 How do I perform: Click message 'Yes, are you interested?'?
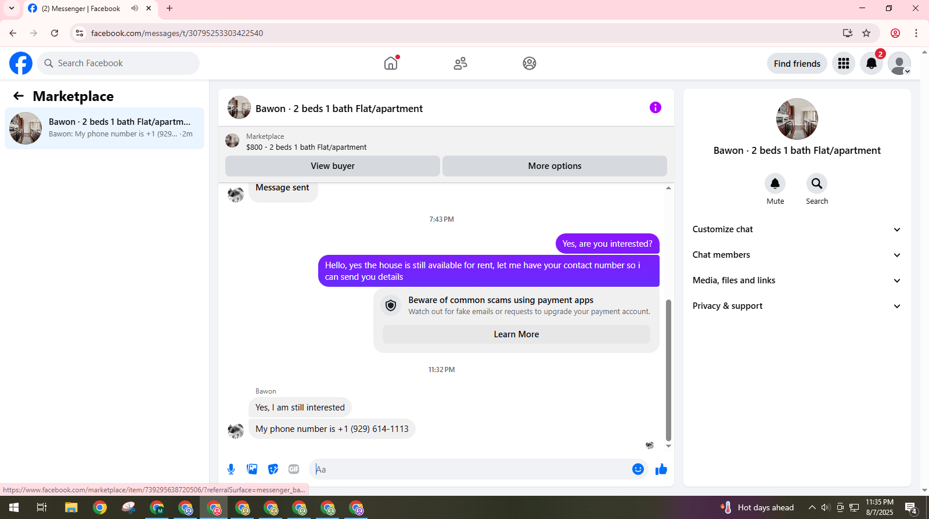pyautogui.click(x=607, y=244)
